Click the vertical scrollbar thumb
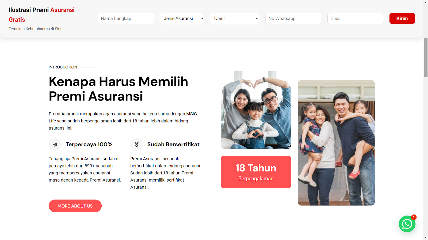This screenshot has width=428, height=240. (x=426, y=57)
